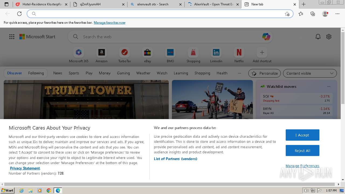Image resolution: width=345 pixels, height=194 pixels.
Task: Open the eBay shortcut
Action: pyautogui.click(x=147, y=55)
